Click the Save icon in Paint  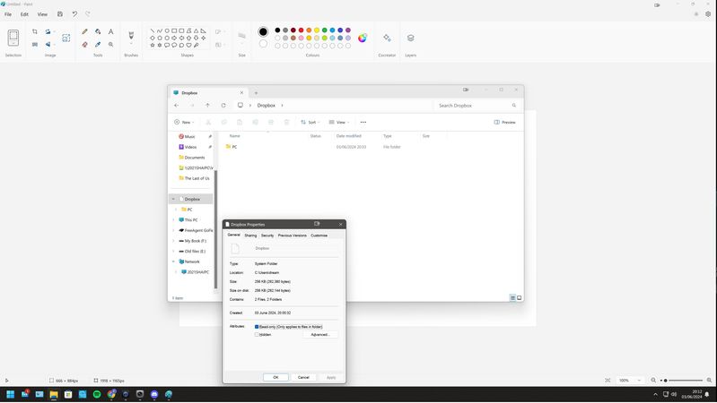click(x=60, y=14)
